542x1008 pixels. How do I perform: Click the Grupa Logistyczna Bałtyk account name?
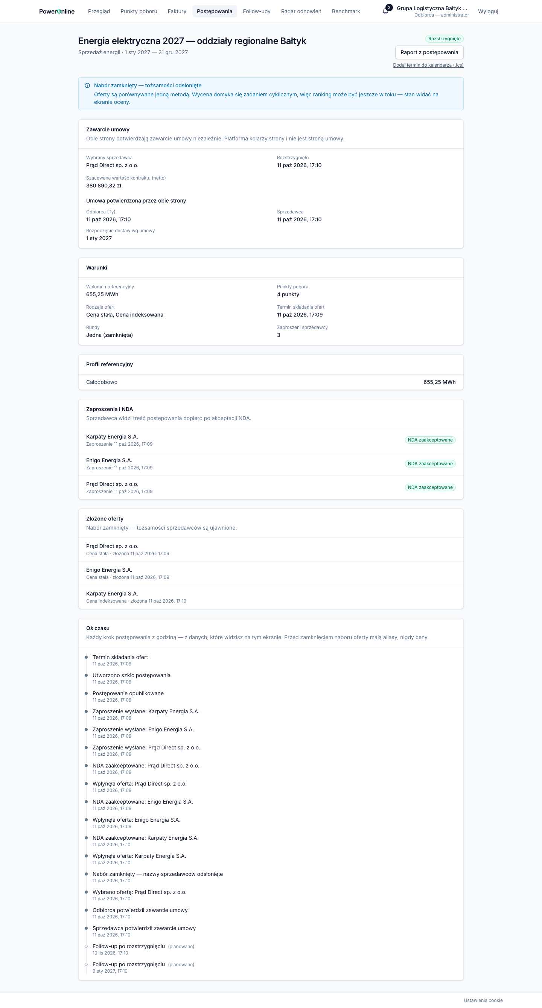[432, 8]
